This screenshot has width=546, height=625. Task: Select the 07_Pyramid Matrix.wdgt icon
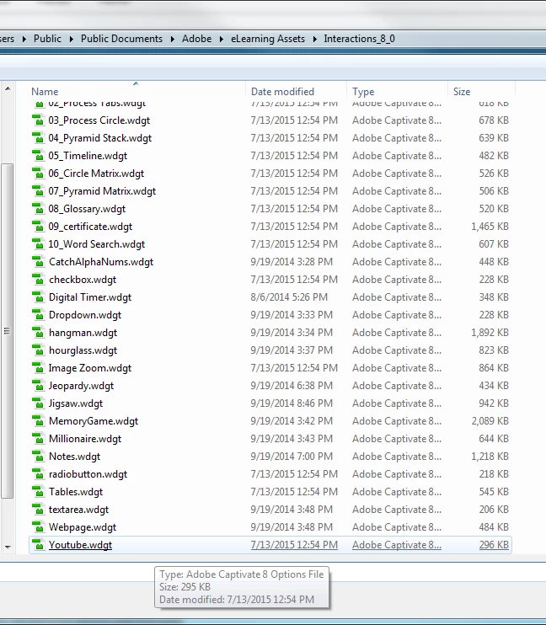coord(38,191)
